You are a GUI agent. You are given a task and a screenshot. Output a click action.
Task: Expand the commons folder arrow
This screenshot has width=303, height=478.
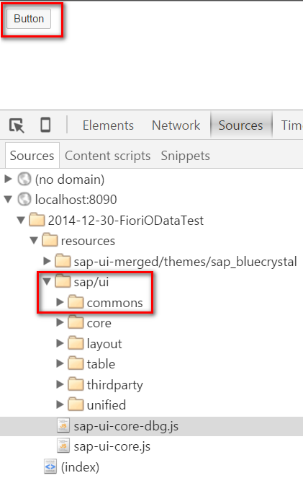[60, 302]
